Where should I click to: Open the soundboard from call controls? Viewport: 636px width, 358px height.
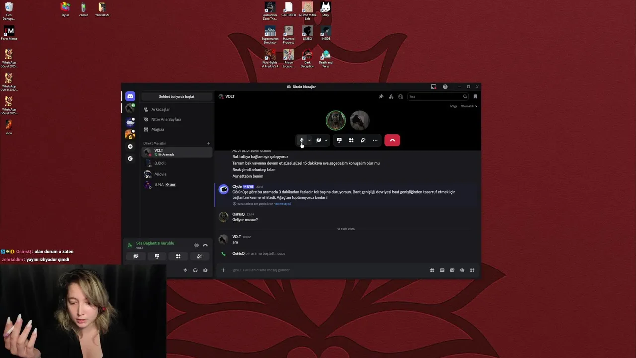click(x=363, y=140)
